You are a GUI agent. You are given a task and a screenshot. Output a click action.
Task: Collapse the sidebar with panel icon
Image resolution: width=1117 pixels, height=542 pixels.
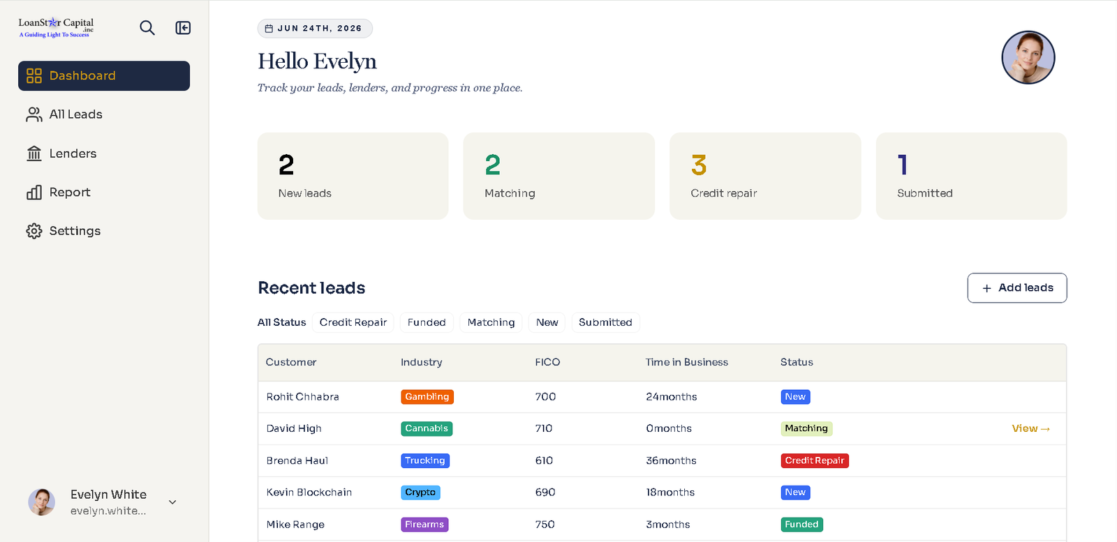[x=183, y=28]
